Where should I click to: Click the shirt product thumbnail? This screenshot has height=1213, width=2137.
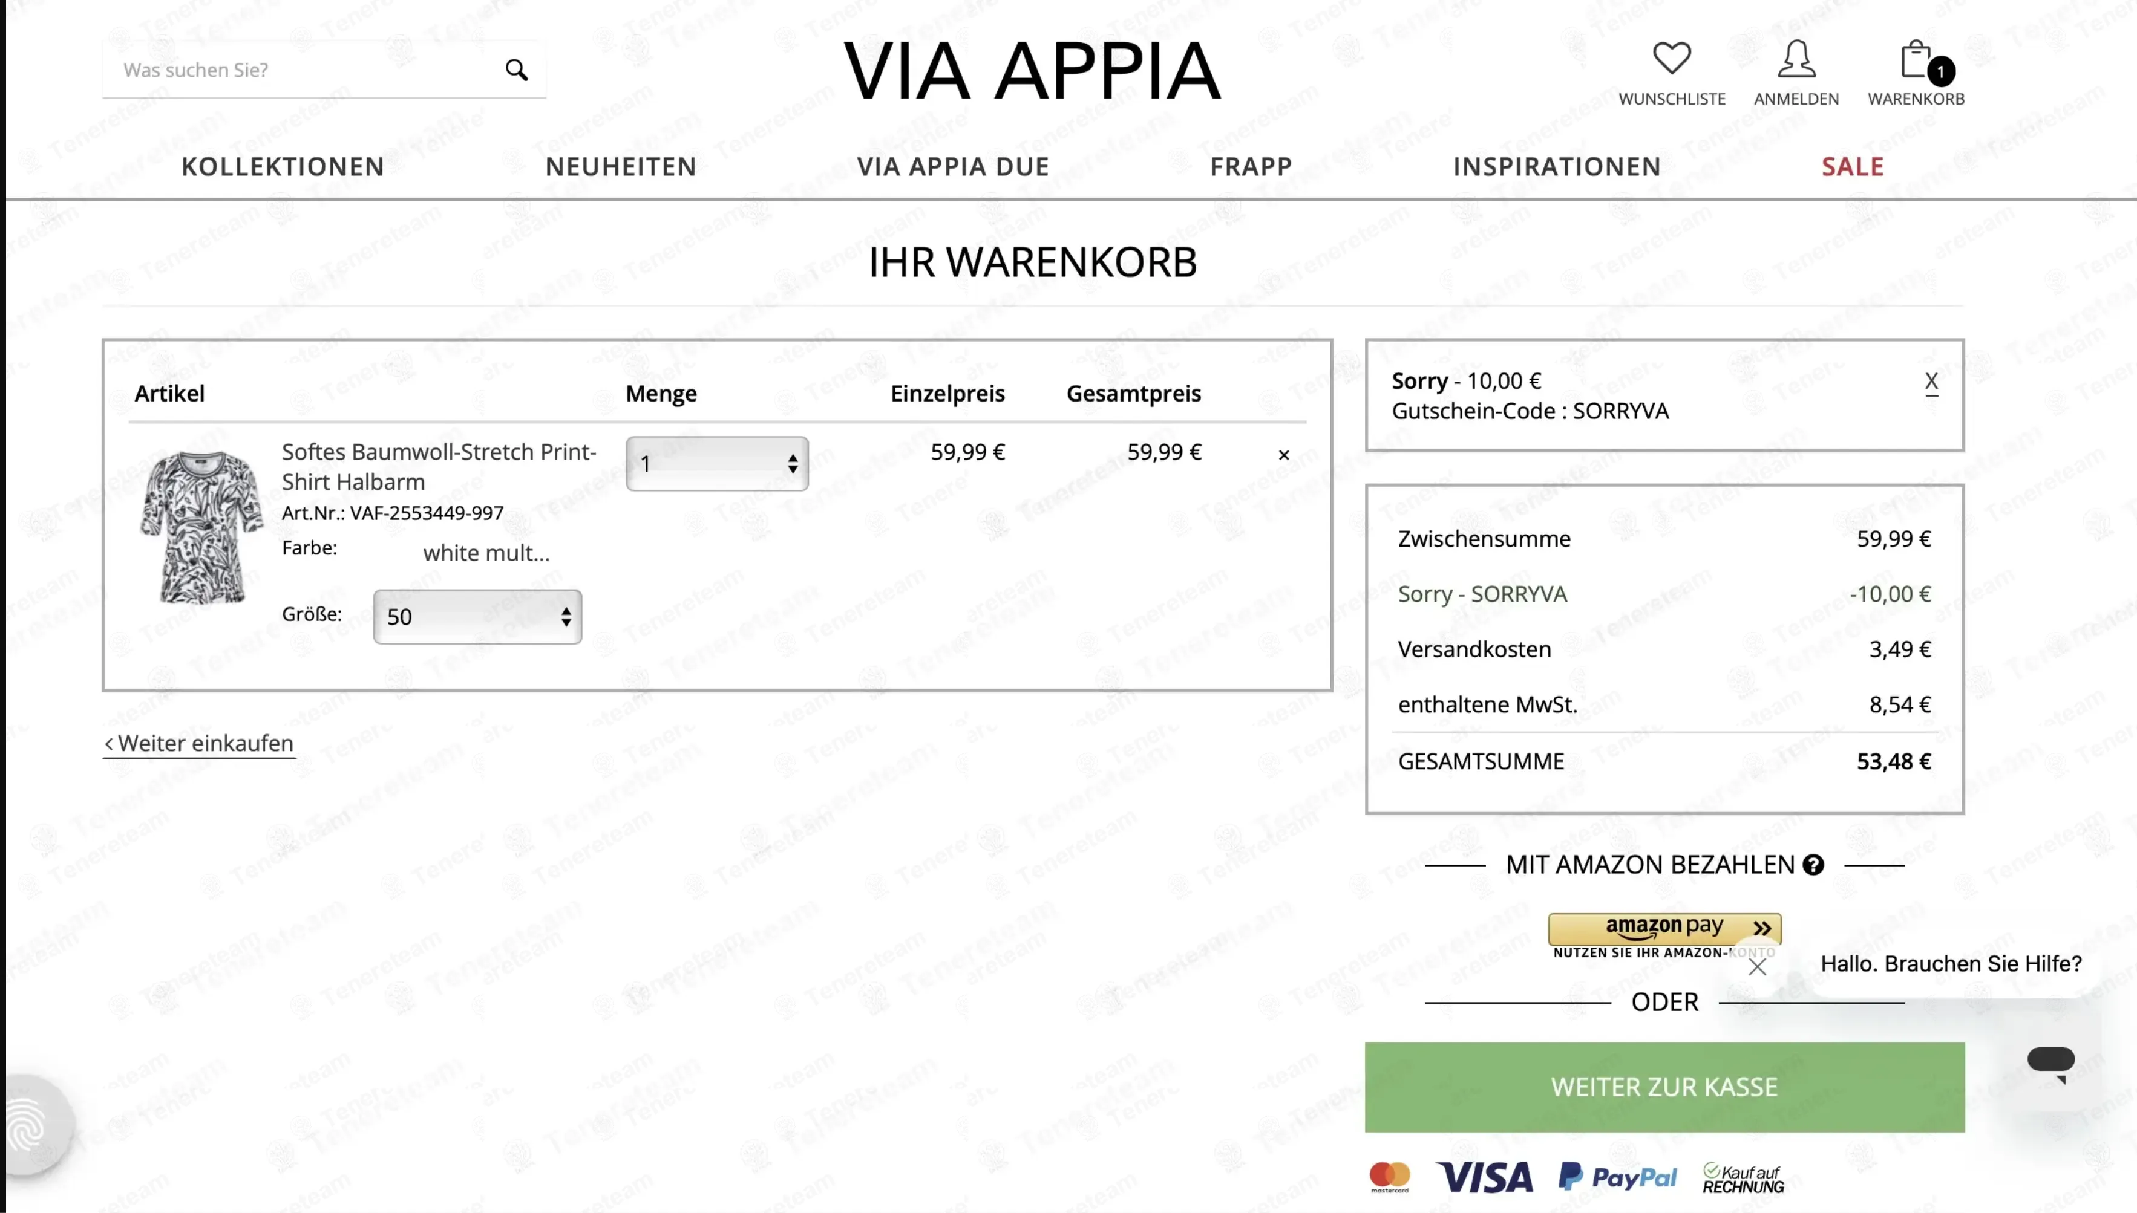(x=201, y=527)
